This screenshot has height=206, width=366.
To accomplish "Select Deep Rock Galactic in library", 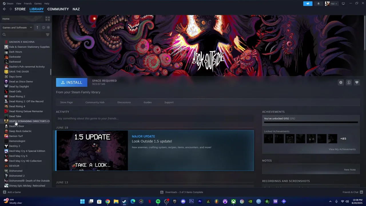I will click(x=20, y=131).
